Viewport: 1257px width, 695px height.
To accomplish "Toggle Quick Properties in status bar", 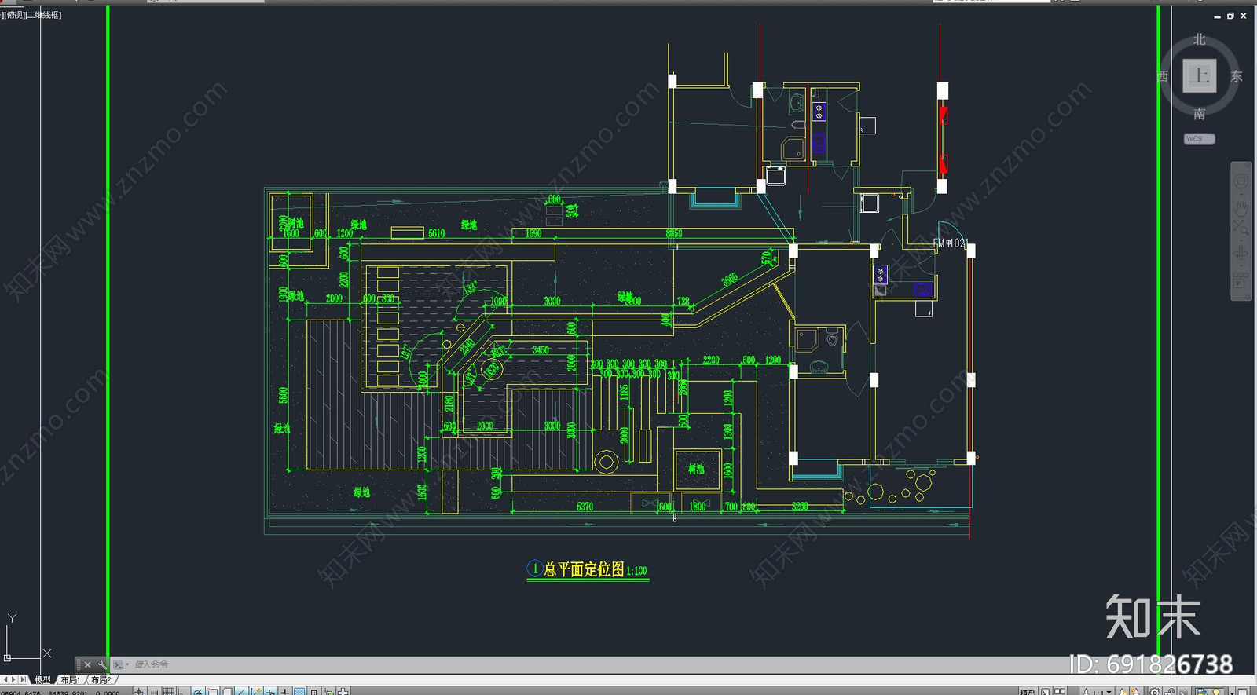I will [x=313, y=691].
